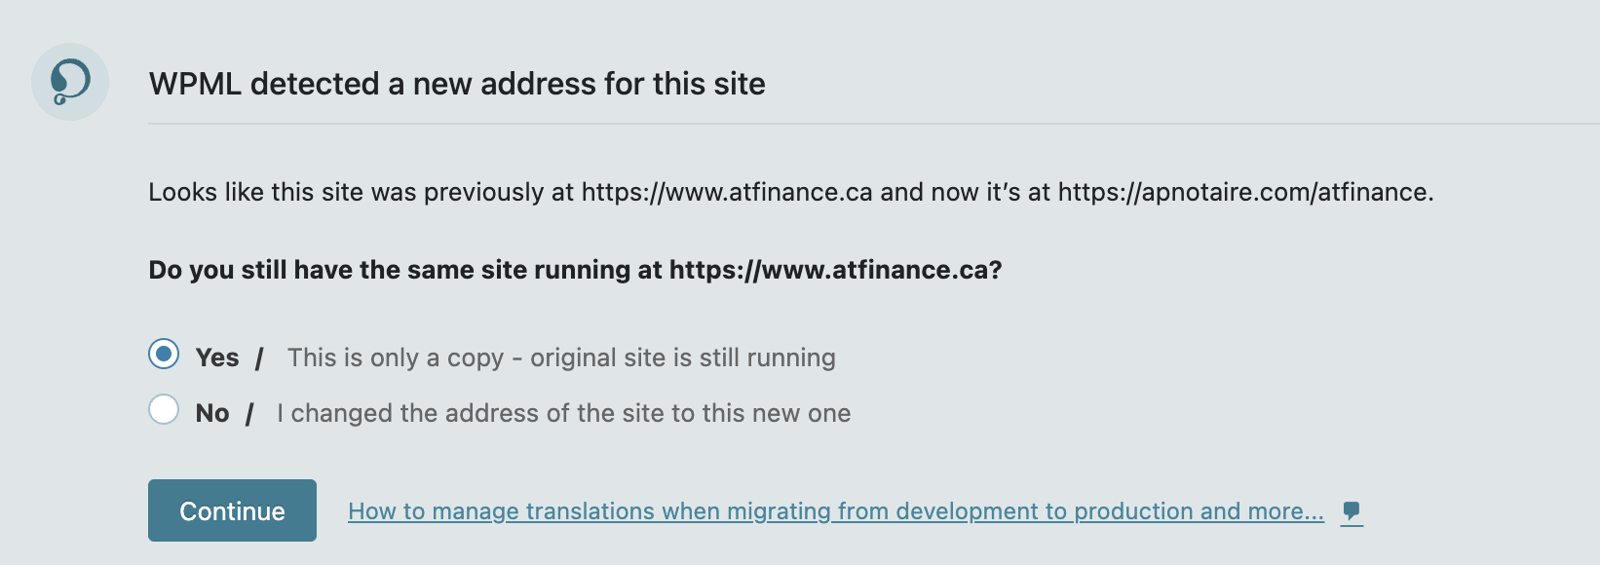Screen dimensions: 1600x565
Task: Click the bold "No" option label
Action: [212, 413]
